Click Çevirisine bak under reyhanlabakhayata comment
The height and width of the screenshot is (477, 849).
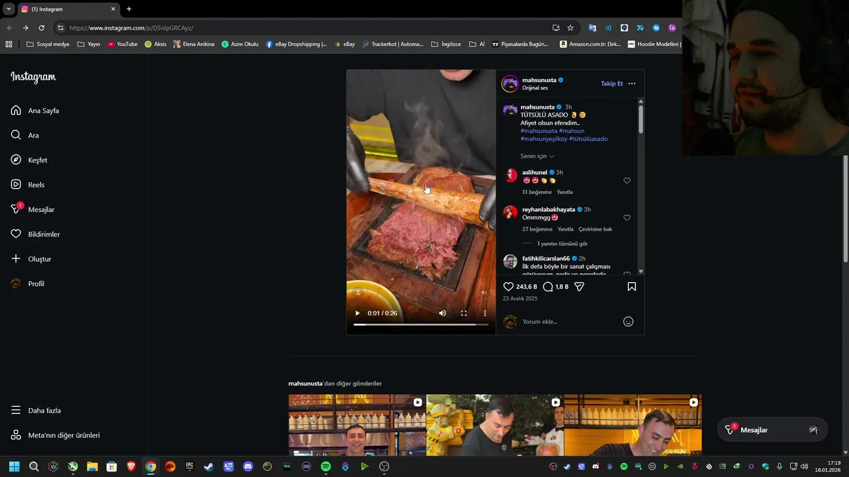[x=595, y=229]
